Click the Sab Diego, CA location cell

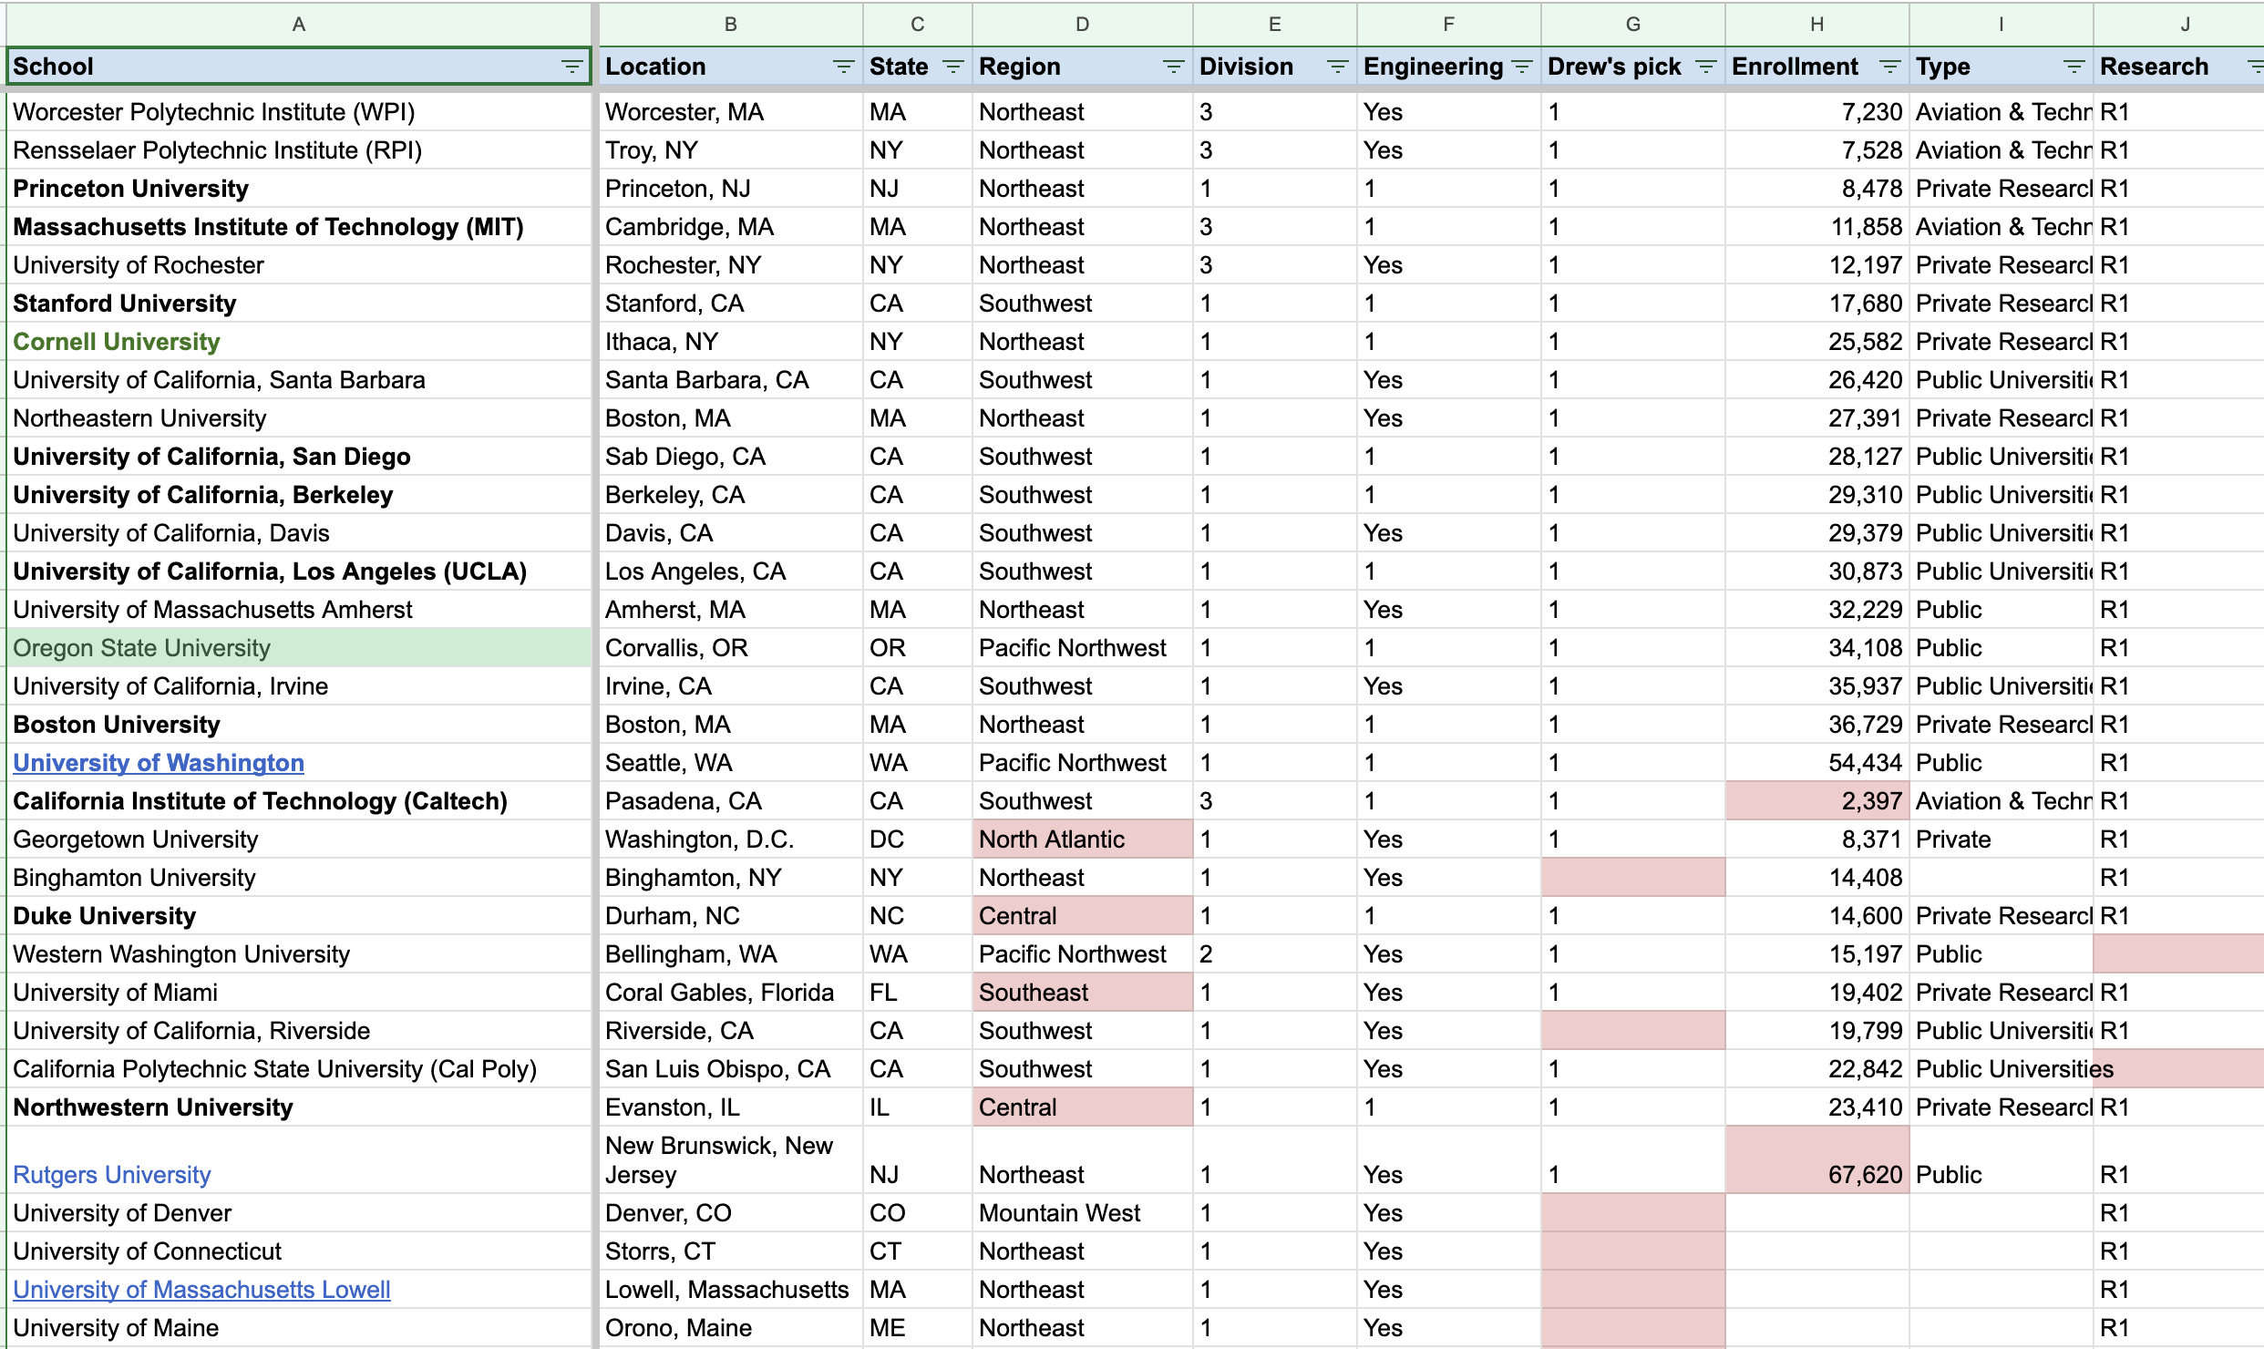[731, 457]
